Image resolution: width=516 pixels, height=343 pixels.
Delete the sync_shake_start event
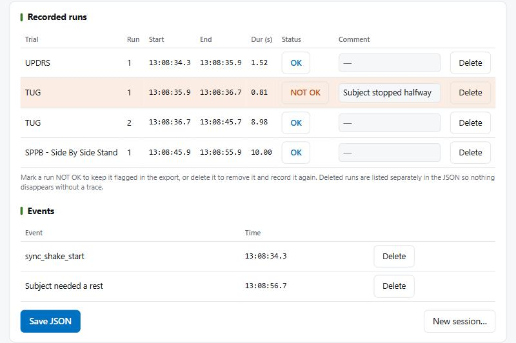pyautogui.click(x=394, y=256)
